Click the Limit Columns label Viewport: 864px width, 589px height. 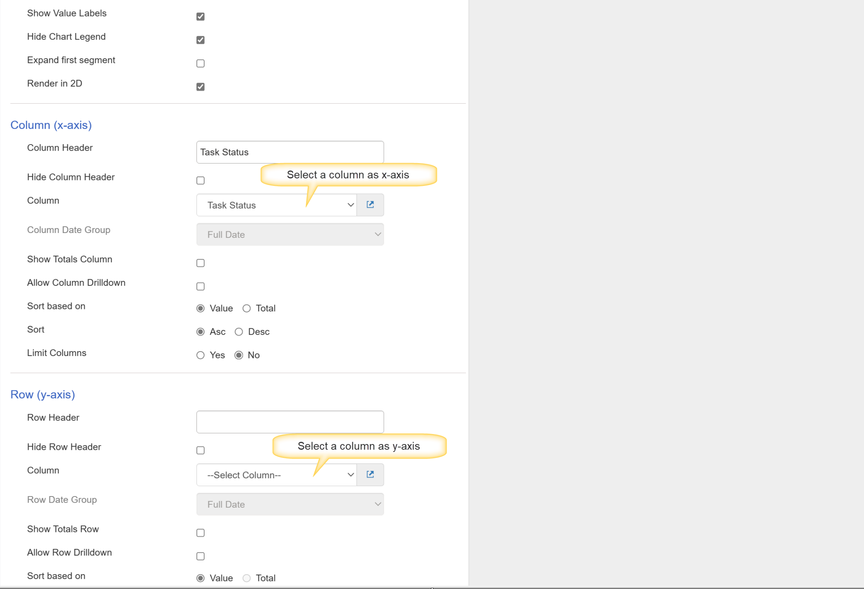click(x=57, y=353)
